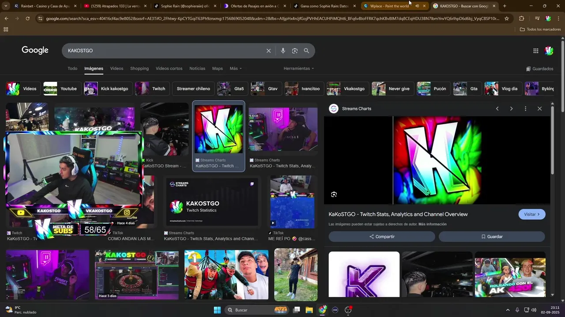Screen dimensions: 565x317
Task: Open the Chrome extensions puzzle icon
Action: [521, 18]
